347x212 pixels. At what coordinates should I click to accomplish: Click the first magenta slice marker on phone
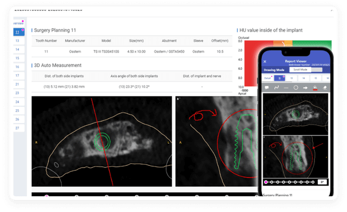(266, 182)
